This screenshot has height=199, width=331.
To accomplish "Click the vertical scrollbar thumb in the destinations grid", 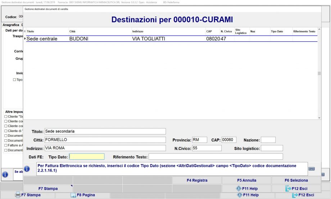I will point(319,73).
